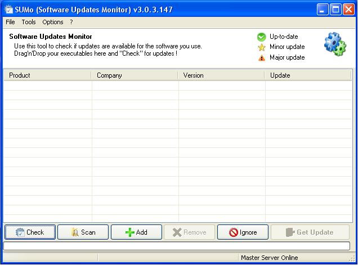Click the SUMo title bar app icon
The width and height of the screenshot is (358, 265).
[x=9, y=10]
